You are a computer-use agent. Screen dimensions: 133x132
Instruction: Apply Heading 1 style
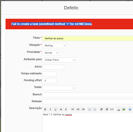pyautogui.click(x=72, y=109)
